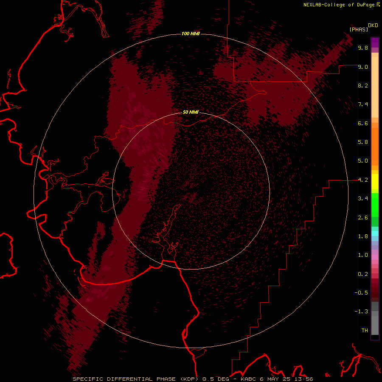Click the yellow segment of the color bar
The image size is (382, 382).
coord(375,182)
